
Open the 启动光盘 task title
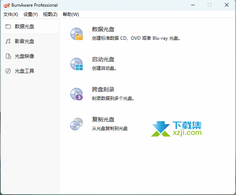click(103, 59)
